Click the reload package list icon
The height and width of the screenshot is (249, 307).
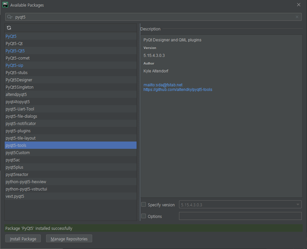(x=9, y=28)
